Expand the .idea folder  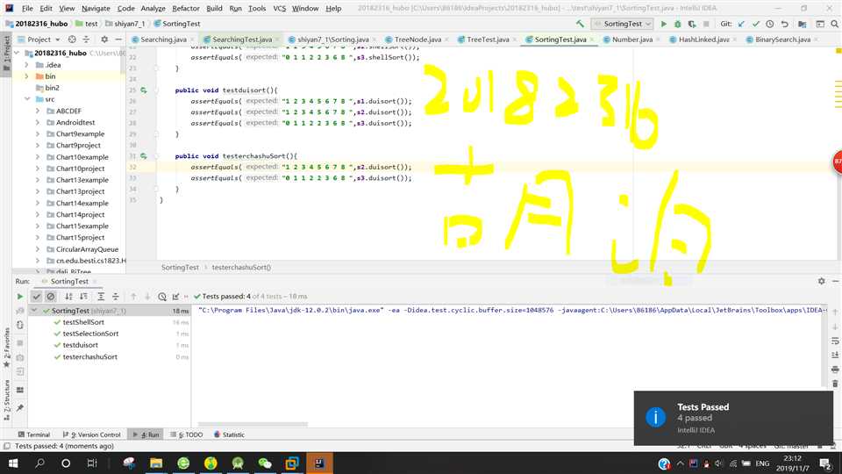coord(26,64)
